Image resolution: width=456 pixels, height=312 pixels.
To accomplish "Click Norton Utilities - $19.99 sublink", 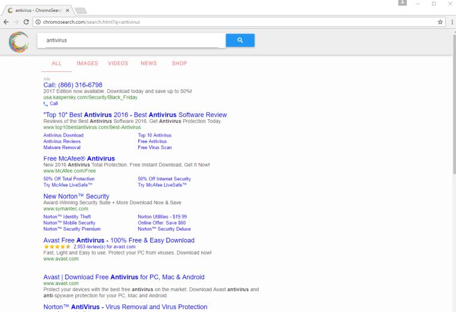I will click(x=162, y=217).
